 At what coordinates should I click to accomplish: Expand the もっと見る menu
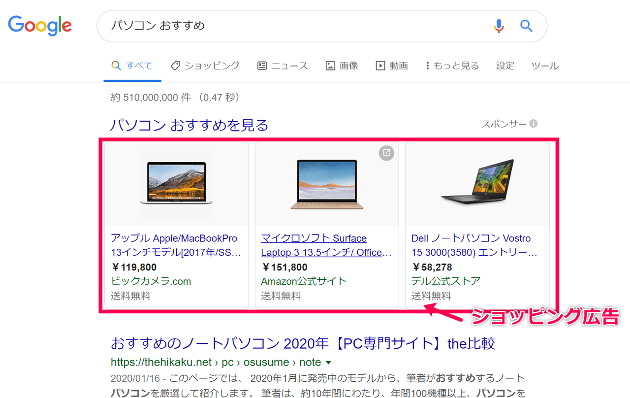(x=452, y=66)
